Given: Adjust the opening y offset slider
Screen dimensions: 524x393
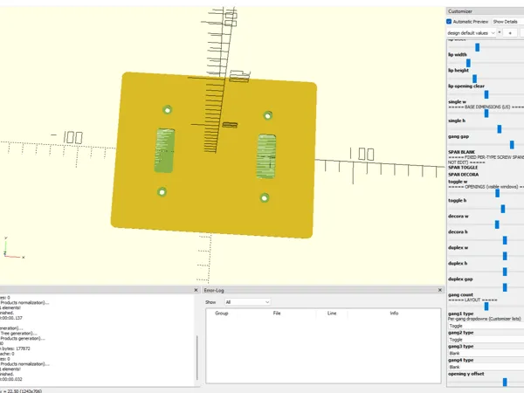Looking at the screenshot, I should [505, 382].
